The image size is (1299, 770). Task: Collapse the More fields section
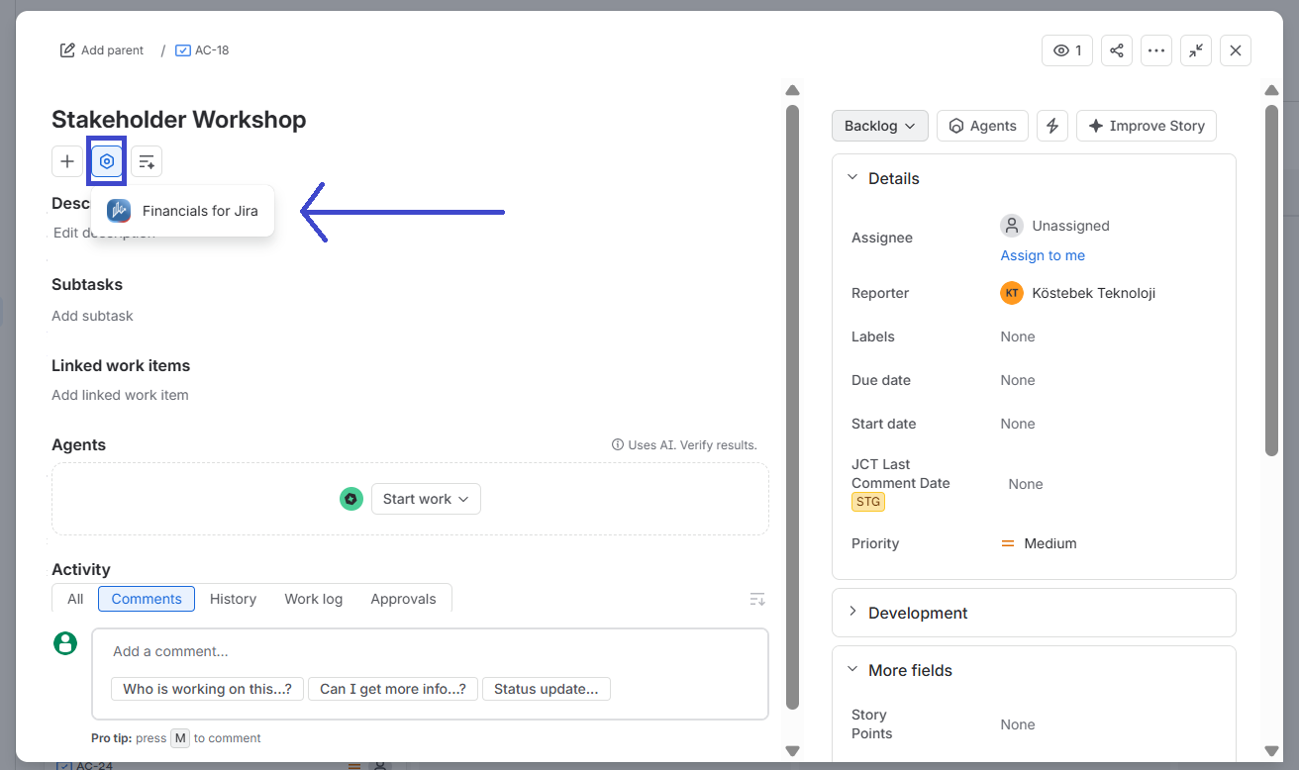pyautogui.click(x=852, y=670)
